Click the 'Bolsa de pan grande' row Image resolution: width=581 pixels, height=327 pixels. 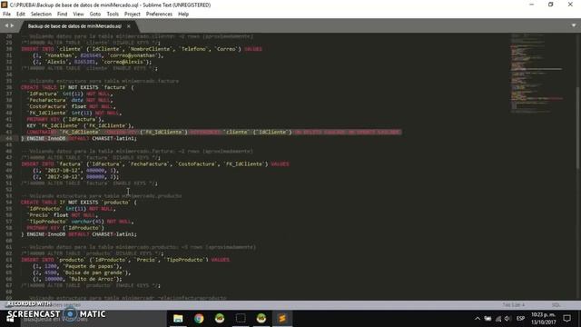tap(82, 272)
